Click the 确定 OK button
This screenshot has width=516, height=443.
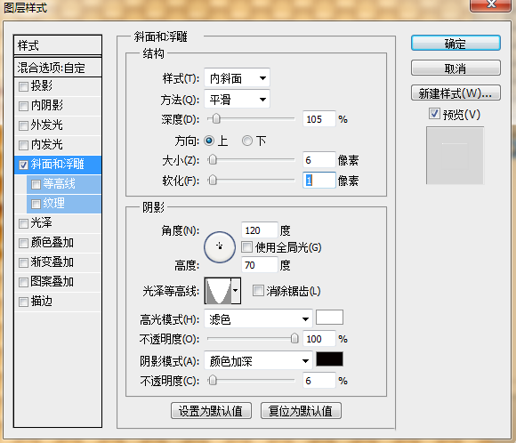tap(456, 44)
